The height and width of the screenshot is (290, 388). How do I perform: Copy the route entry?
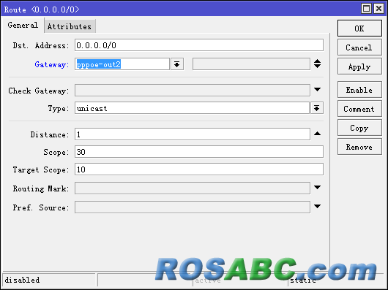[359, 128]
